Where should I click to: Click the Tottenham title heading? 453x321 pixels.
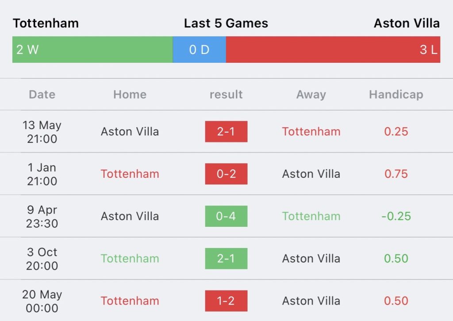coord(46,23)
